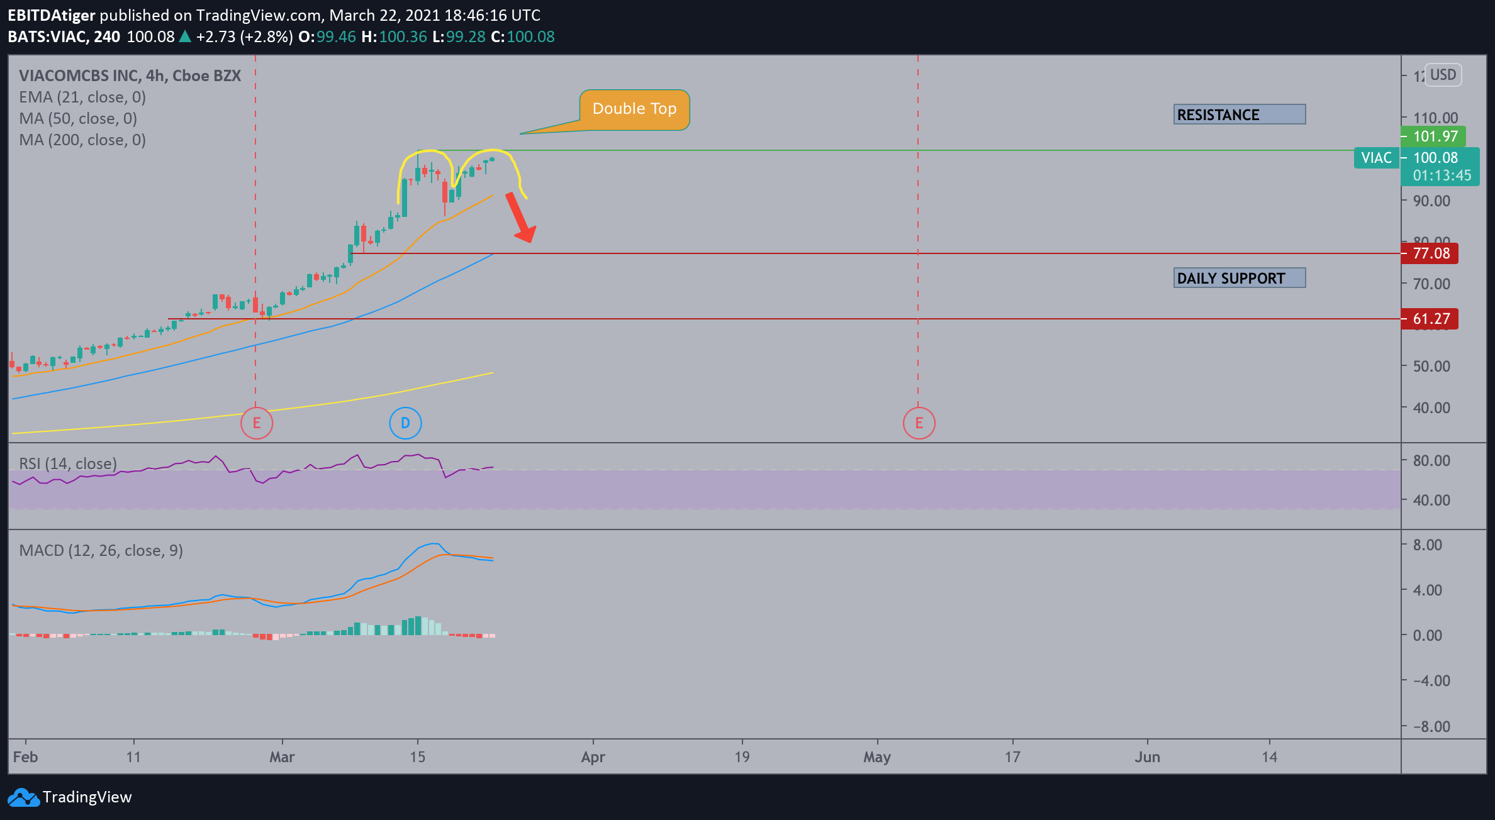Click the 110.00 price scale value
1495x820 pixels.
(x=1435, y=118)
